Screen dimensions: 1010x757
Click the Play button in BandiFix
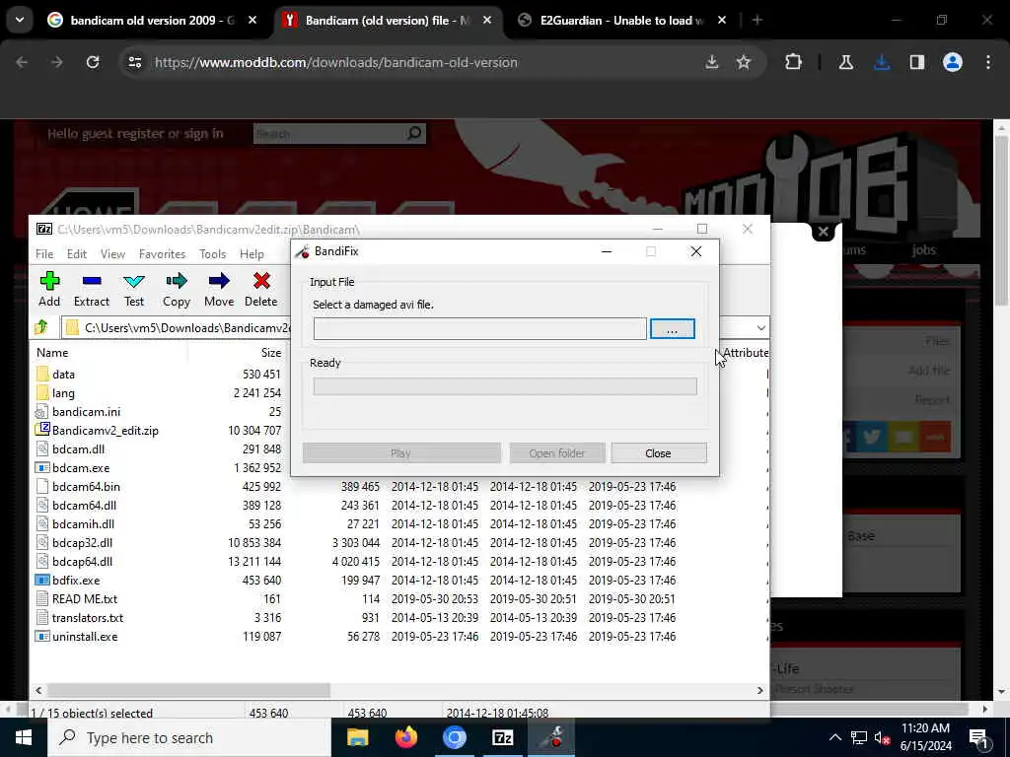point(401,453)
